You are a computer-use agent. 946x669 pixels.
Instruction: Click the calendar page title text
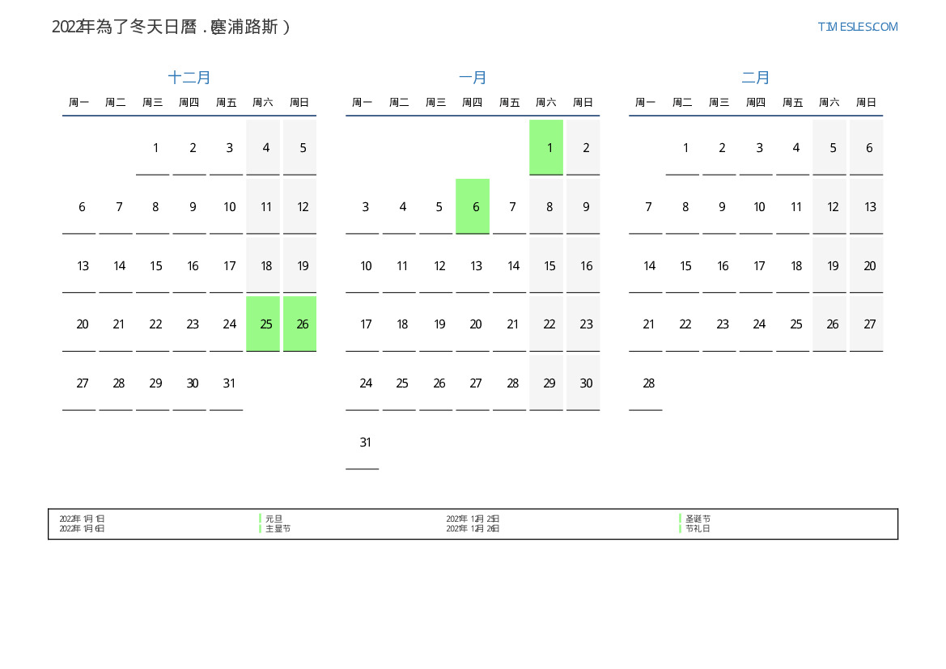coord(171,27)
